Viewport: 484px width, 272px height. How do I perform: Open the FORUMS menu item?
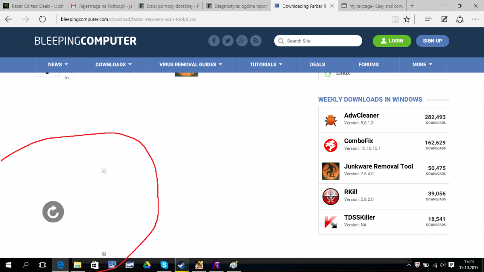coord(369,64)
